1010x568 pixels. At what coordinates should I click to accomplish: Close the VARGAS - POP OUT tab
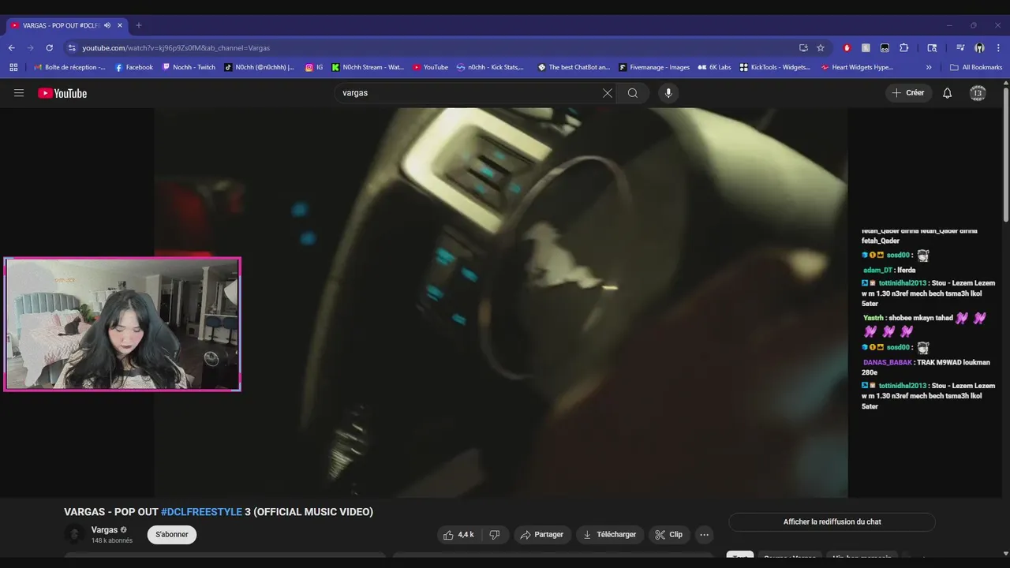[120, 25]
